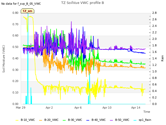Click the 0.20 soil moisture tick label
The height and width of the screenshot is (125, 166).
pyautogui.click(x=16, y=81)
